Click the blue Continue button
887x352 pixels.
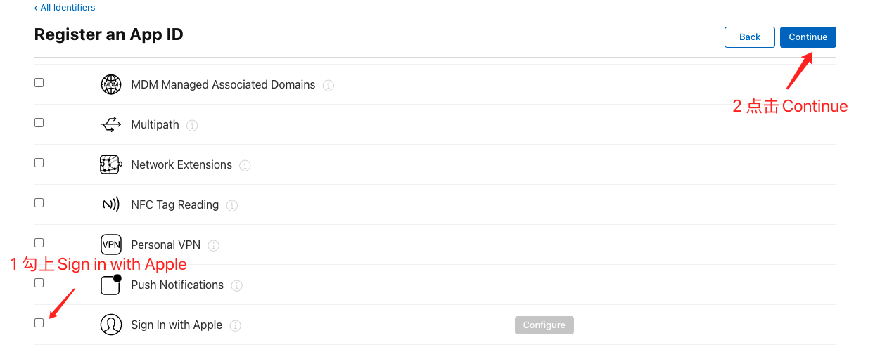click(808, 37)
